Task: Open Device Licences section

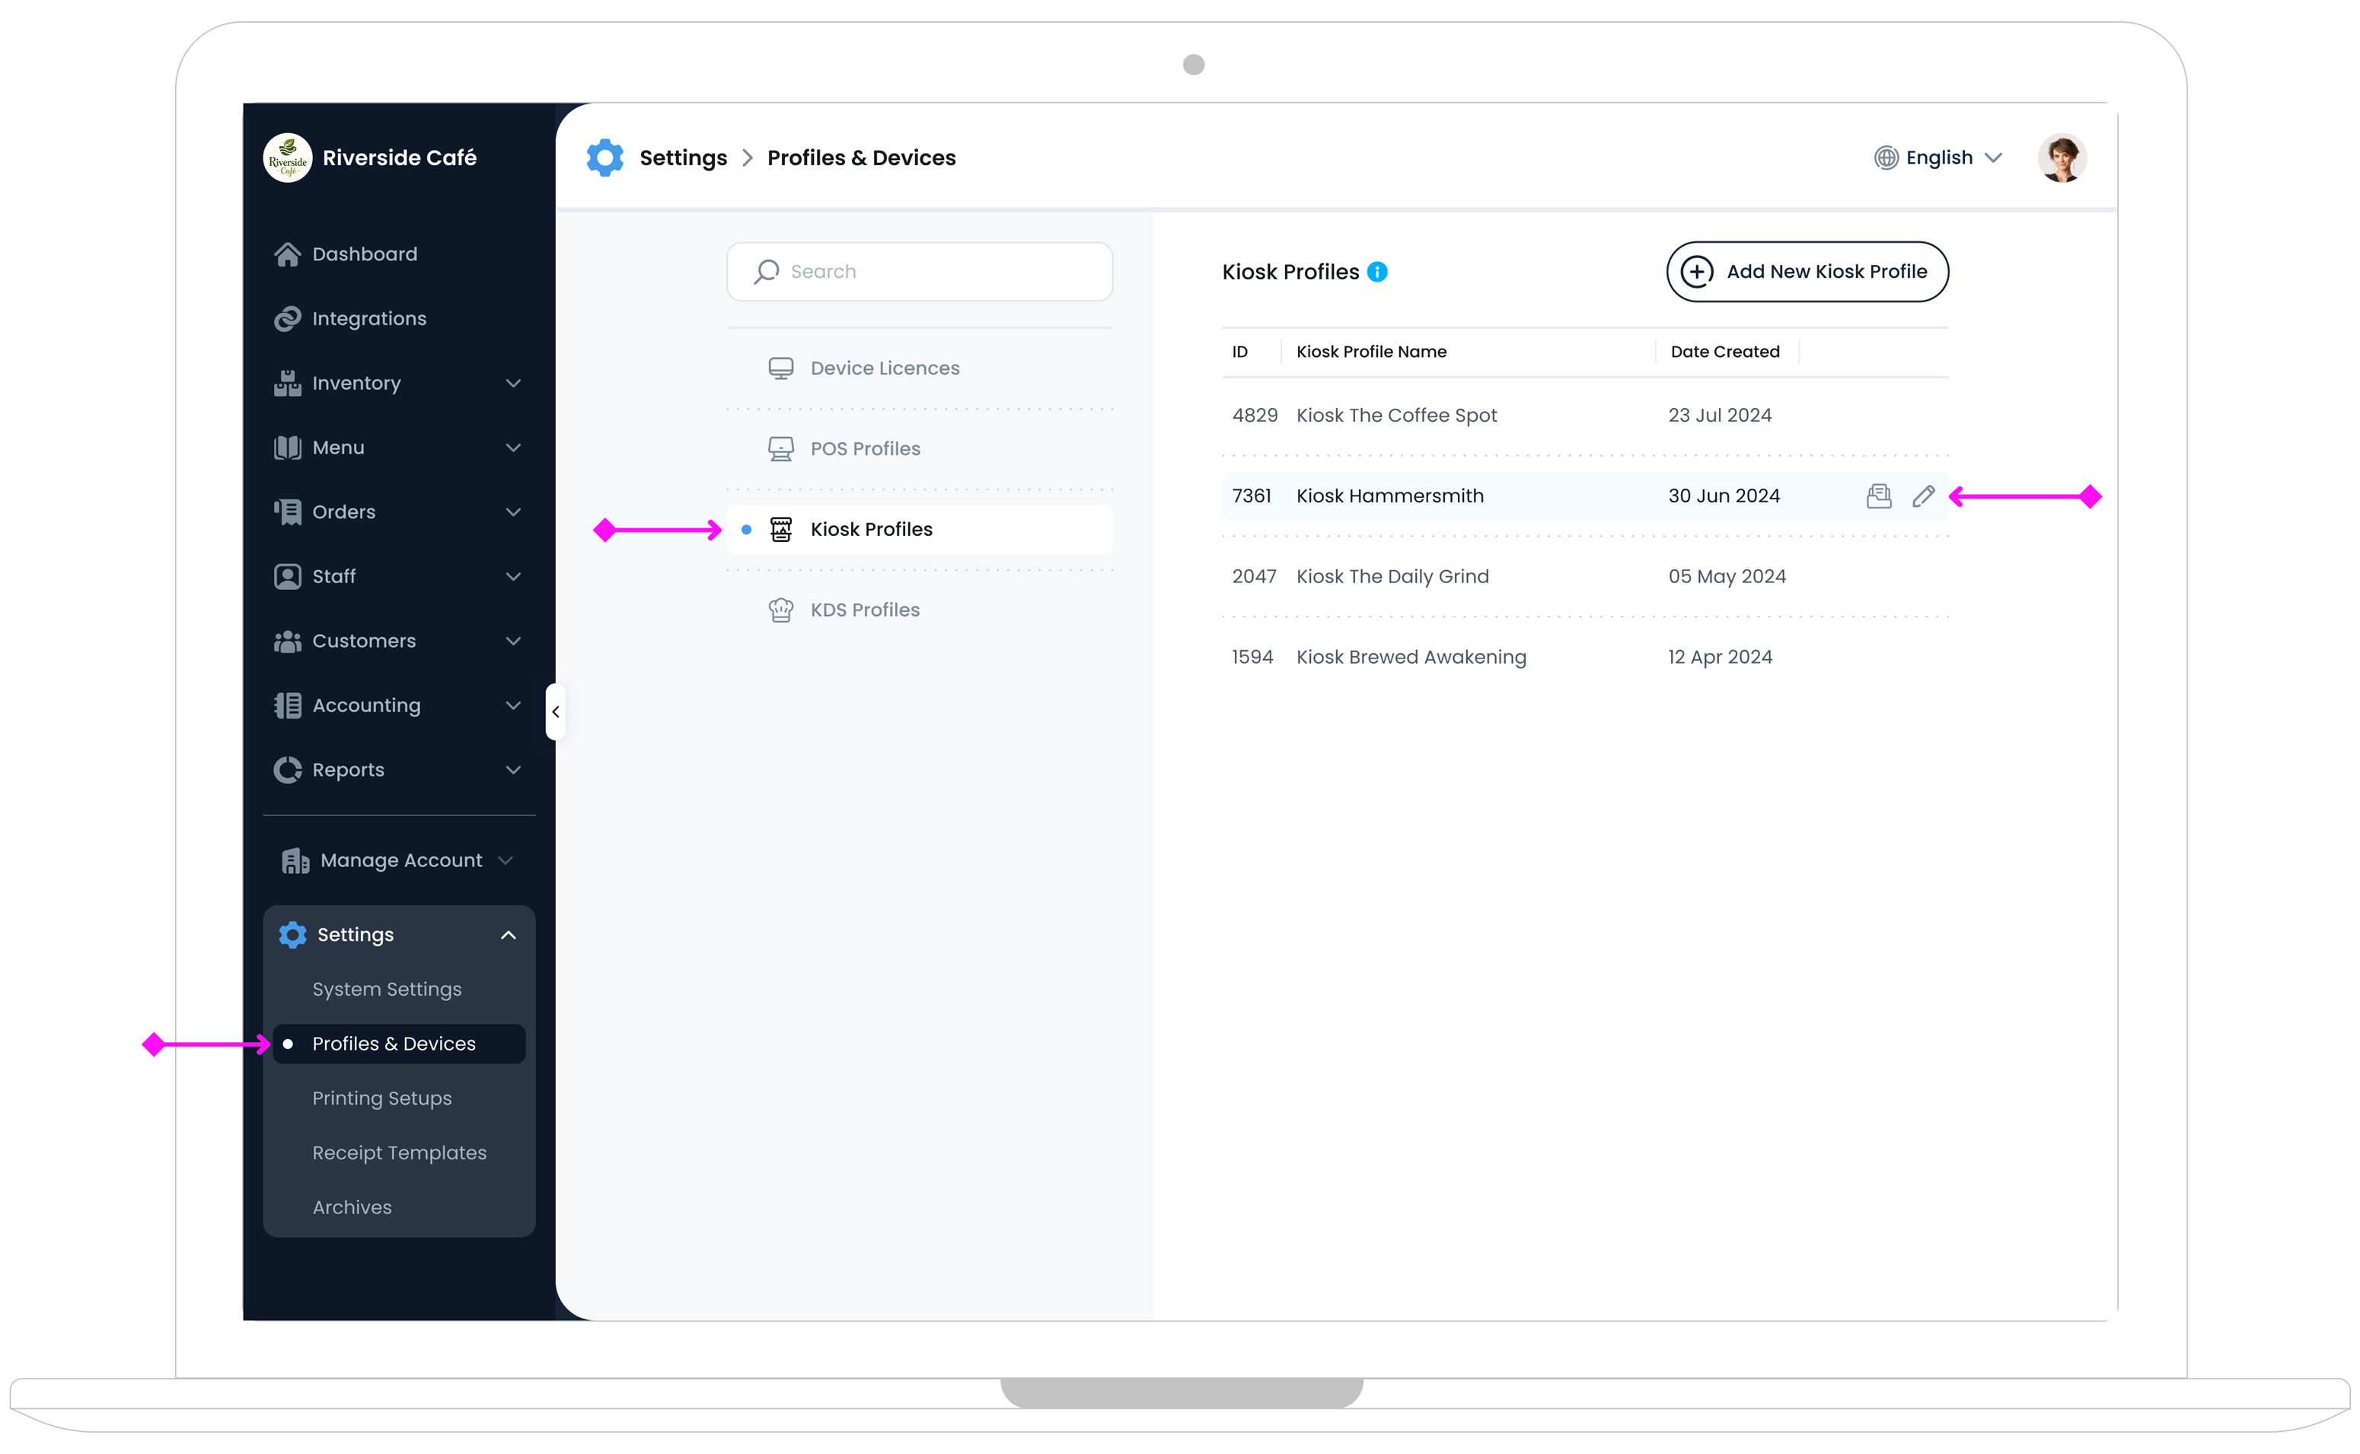Action: pos(883,368)
